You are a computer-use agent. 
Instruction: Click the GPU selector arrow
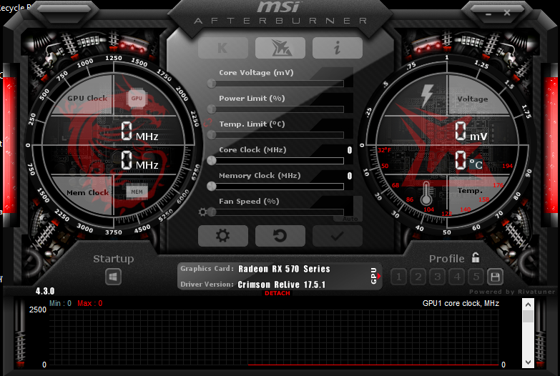click(379, 276)
